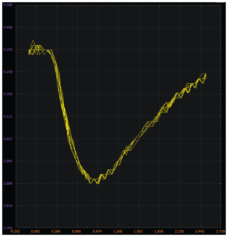Click the 4.406 y-axis label

click(x=8, y=27)
